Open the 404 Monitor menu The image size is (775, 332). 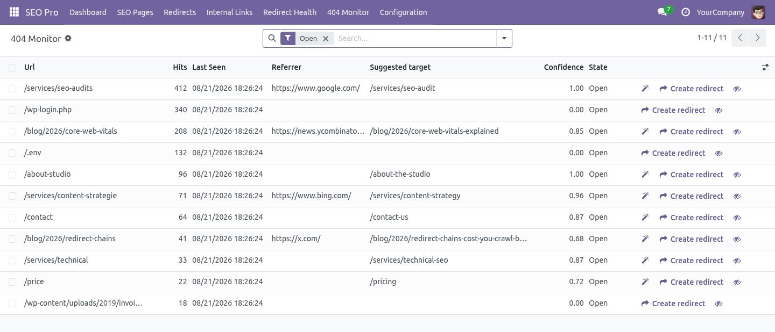348,12
